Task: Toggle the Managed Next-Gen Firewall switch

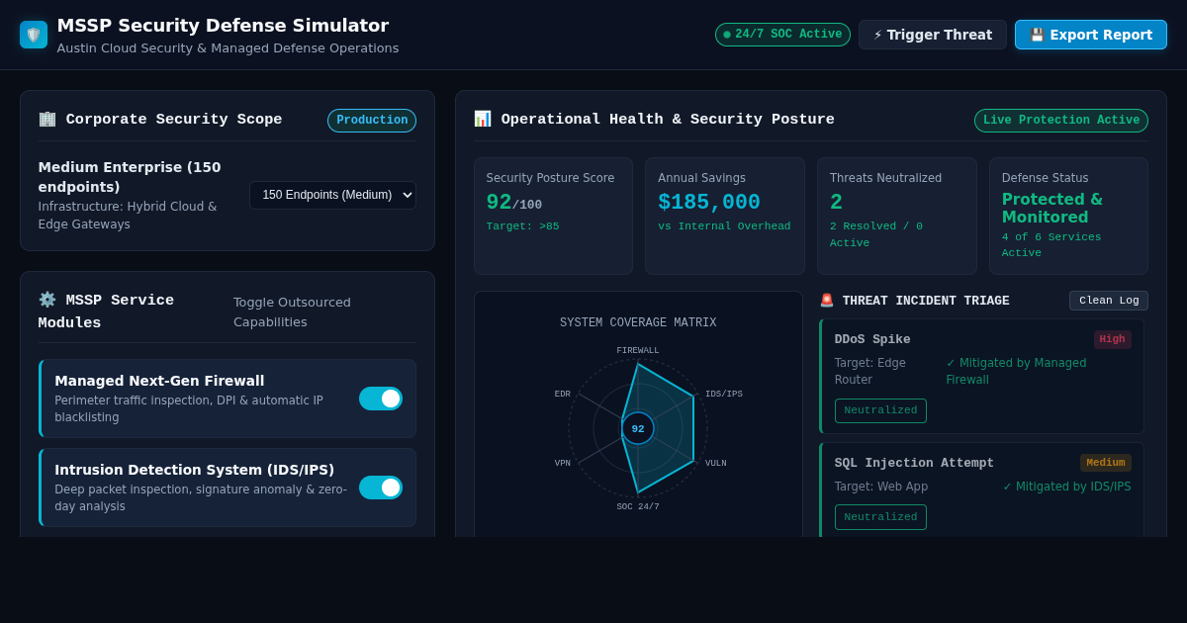Action: [x=381, y=399]
